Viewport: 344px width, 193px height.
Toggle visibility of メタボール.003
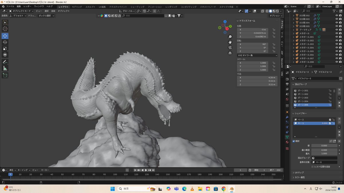coord(337,44)
